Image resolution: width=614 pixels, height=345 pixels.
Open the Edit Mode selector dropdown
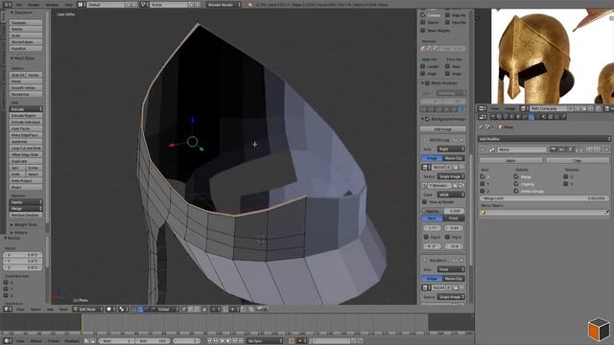[x=88, y=309]
